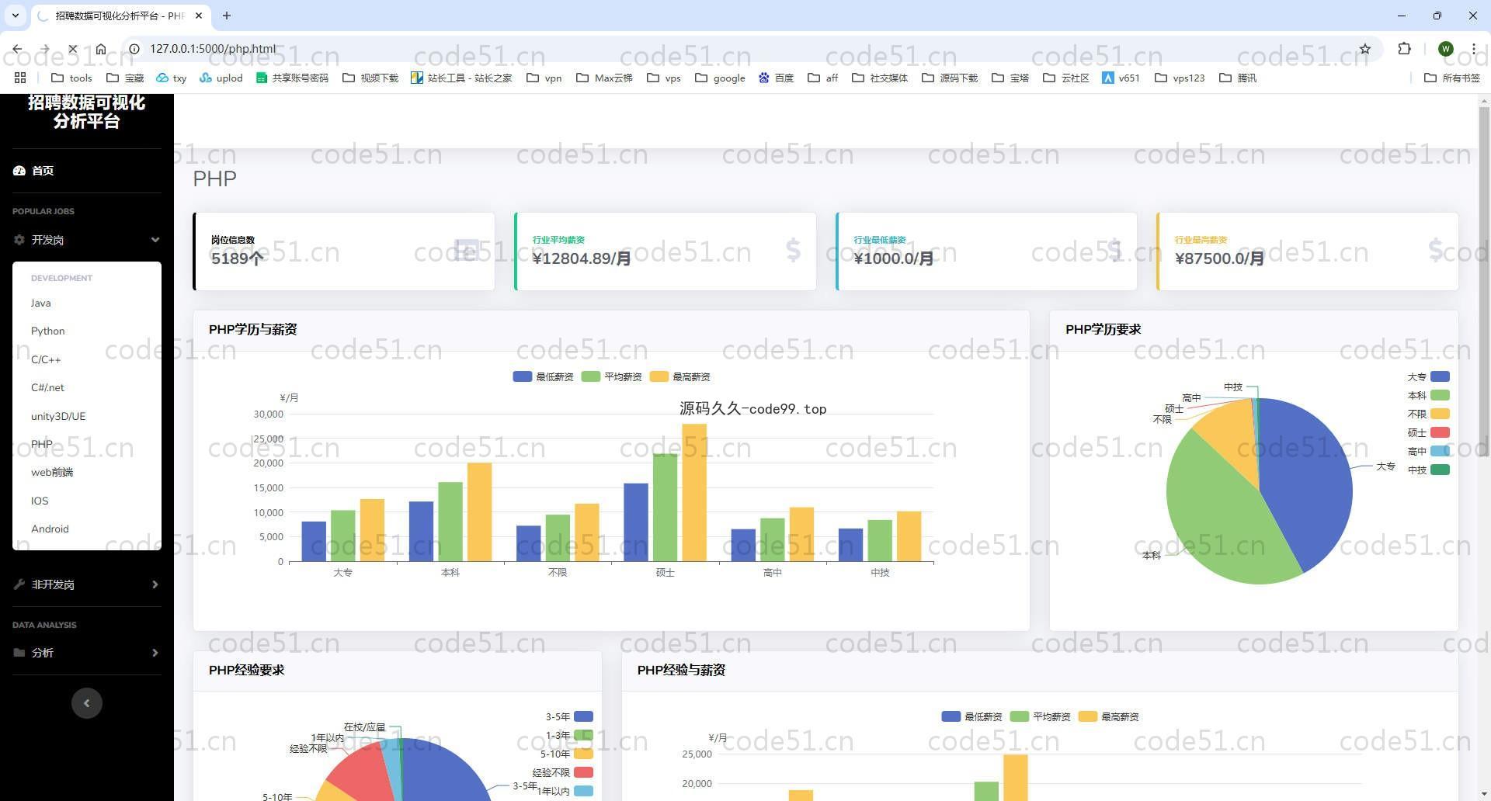
Task: Open the vpn bookmark folder
Action: coord(544,78)
